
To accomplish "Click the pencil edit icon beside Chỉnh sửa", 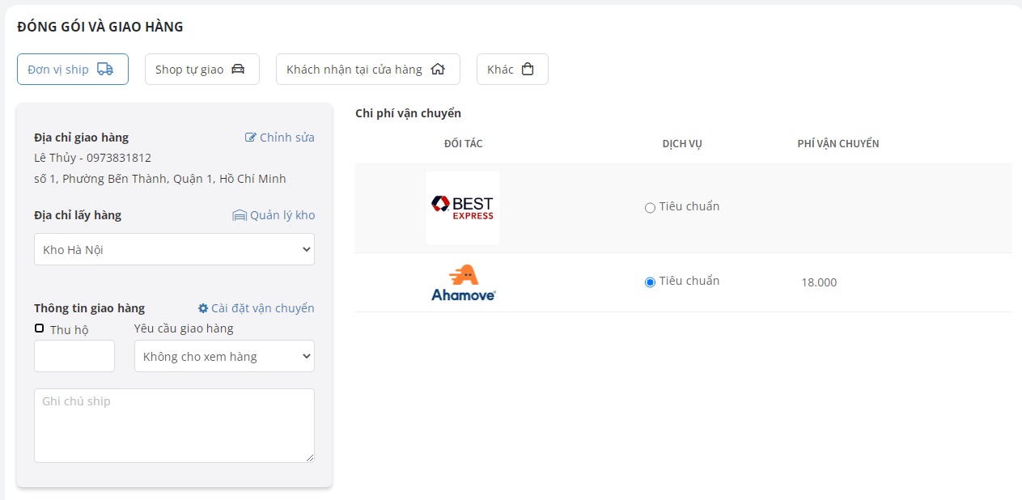I will pyautogui.click(x=251, y=138).
